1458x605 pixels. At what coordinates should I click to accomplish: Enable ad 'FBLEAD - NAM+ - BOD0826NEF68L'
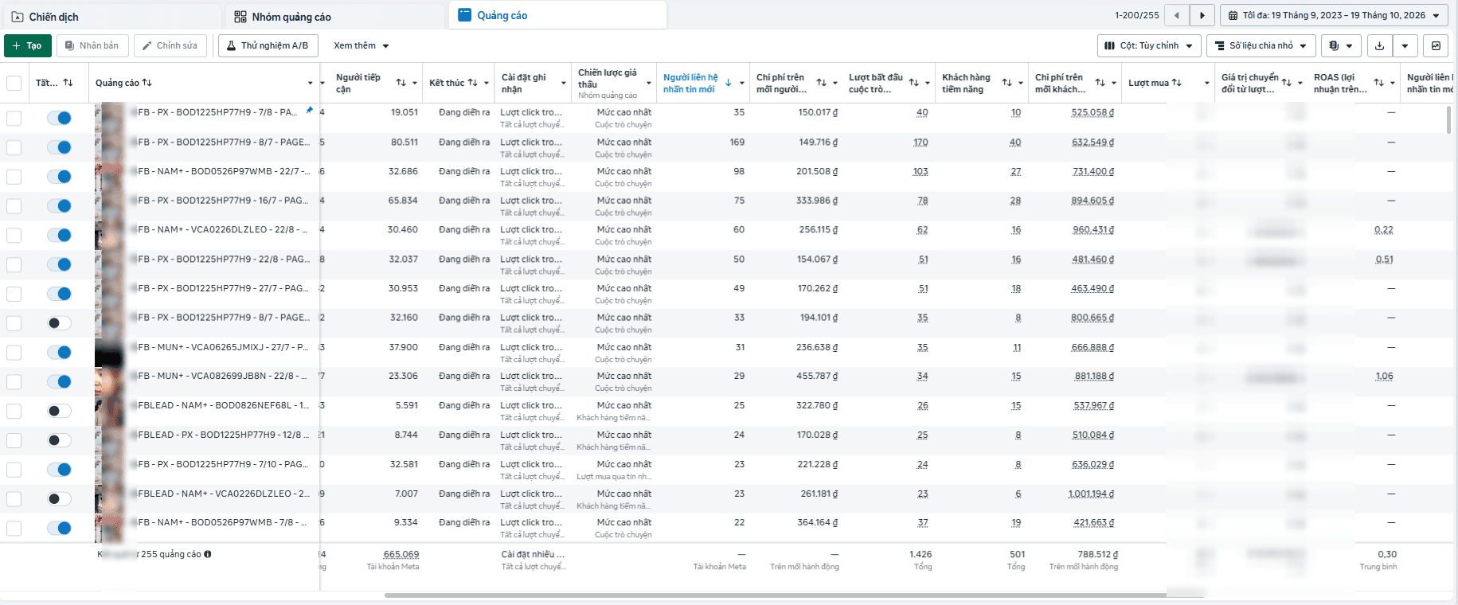59,411
